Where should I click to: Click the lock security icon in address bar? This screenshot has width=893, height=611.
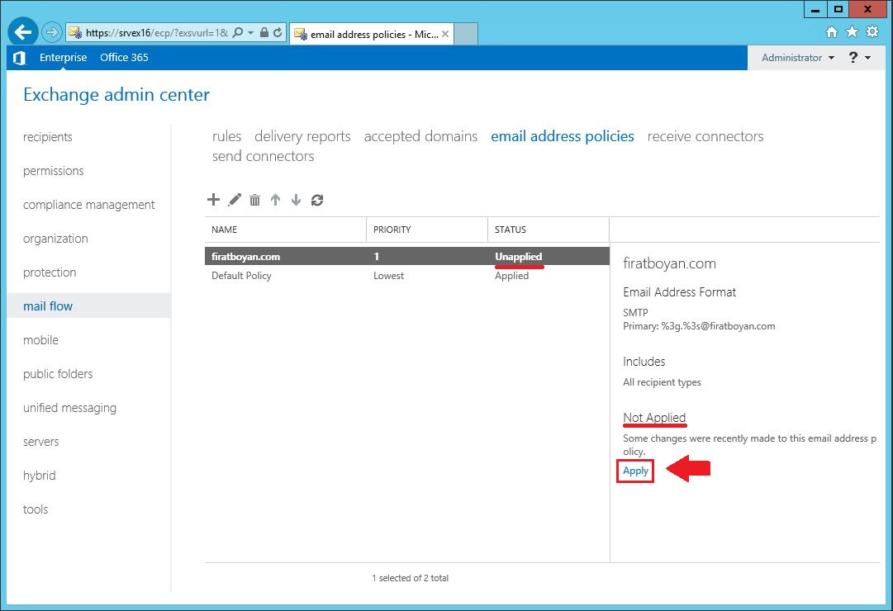pos(264,32)
